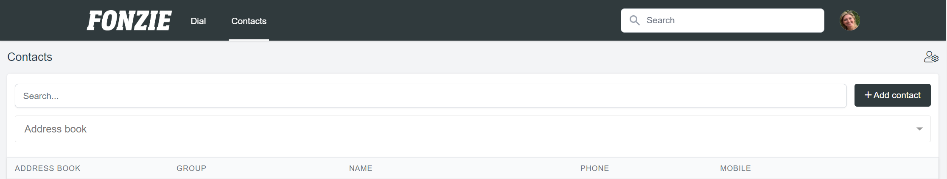The height and width of the screenshot is (179, 947).
Task: Open the Dial tab
Action: click(x=198, y=21)
